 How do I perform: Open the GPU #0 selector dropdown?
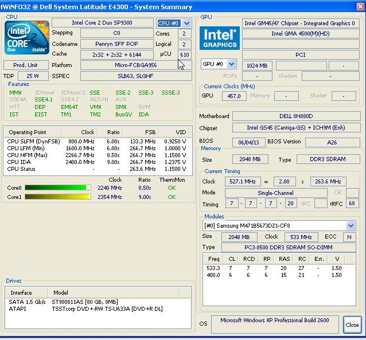(231, 64)
